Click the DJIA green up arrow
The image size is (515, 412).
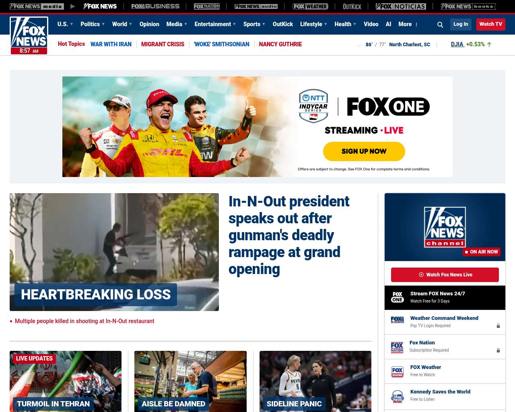489,45
